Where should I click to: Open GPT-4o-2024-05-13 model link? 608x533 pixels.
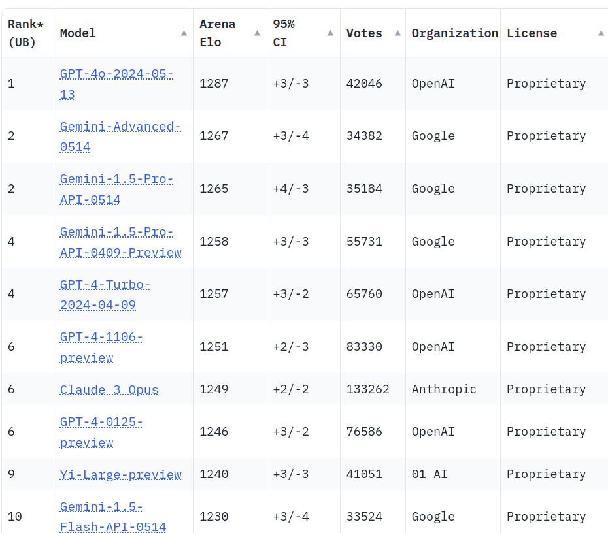116,84
